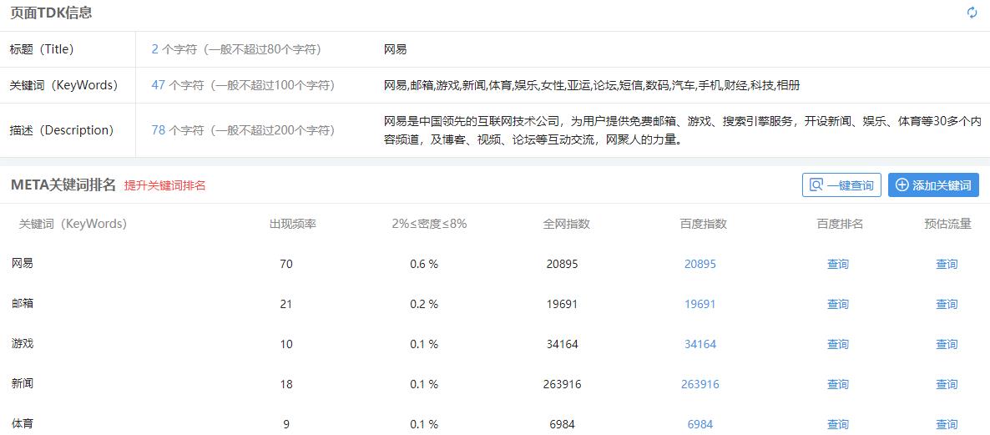Query 百度排名 for 体育 row
Viewport: 990px width, 435px height.
point(838,424)
